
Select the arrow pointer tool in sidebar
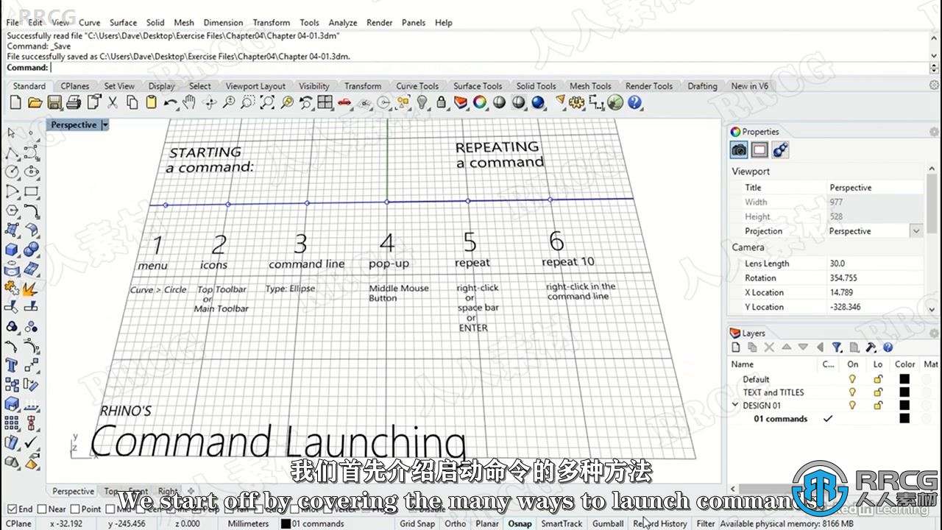pyautogui.click(x=12, y=132)
